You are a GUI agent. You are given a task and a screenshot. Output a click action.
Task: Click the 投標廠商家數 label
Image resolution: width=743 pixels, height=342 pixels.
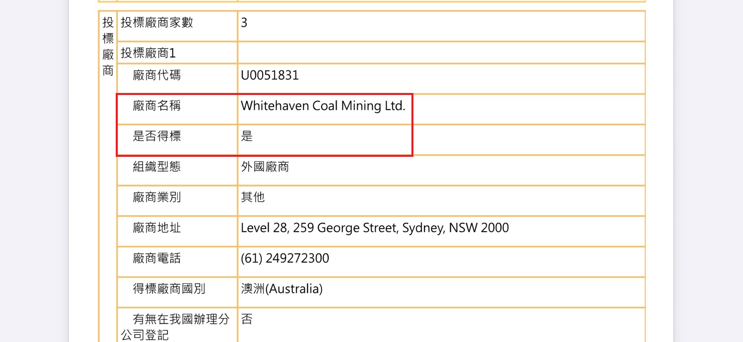point(157,22)
